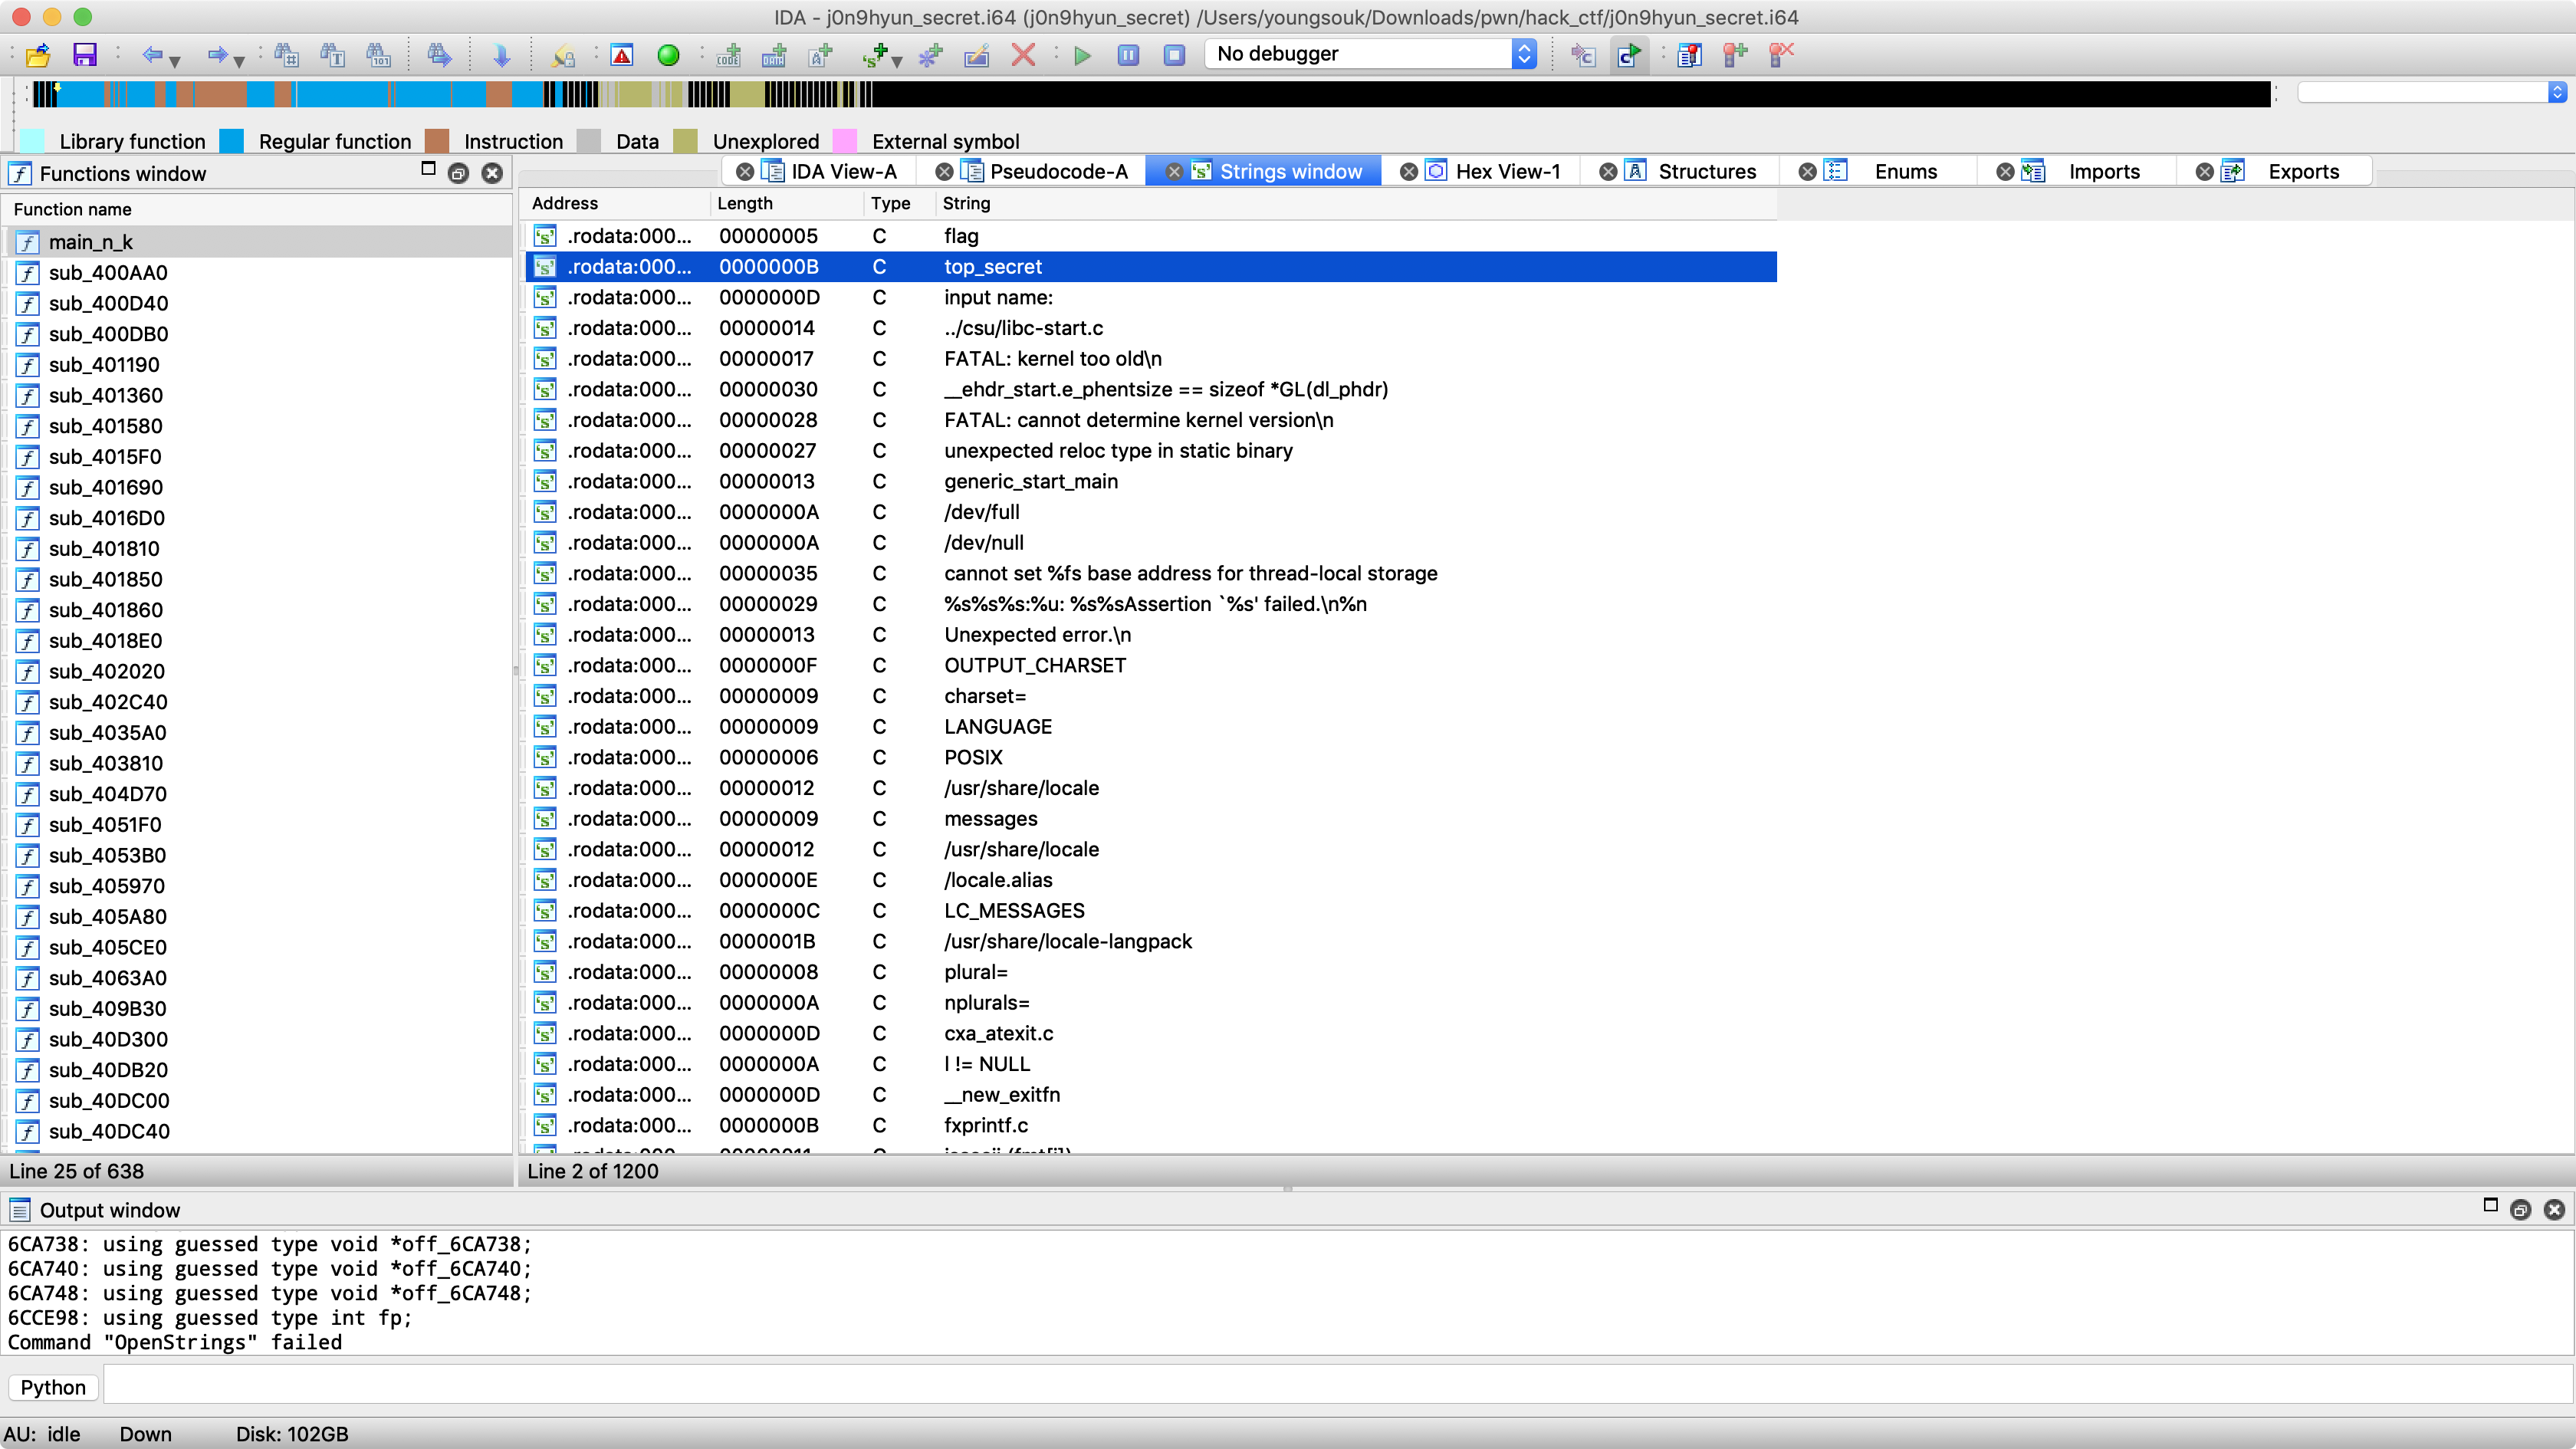Sort strings by the Length column header
2576x1449 pixels.
[x=744, y=203]
